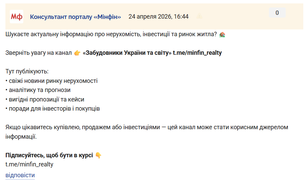Image resolution: width=307 pixels, height=184 pixels.
Task: Click the house emoji after the question
Action: (x=222, y=34)
